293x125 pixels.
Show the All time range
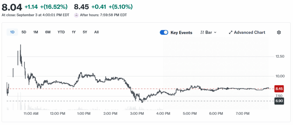coord(96,32)
